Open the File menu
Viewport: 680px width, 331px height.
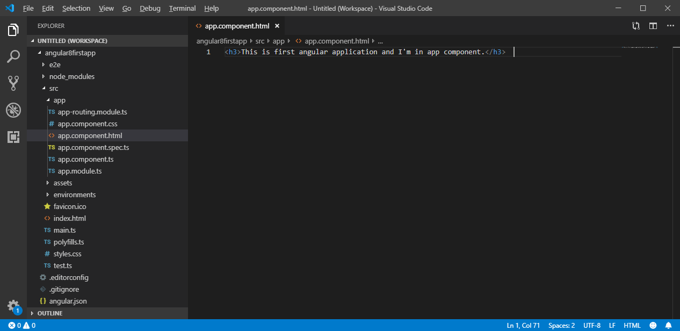pos(28,8)
